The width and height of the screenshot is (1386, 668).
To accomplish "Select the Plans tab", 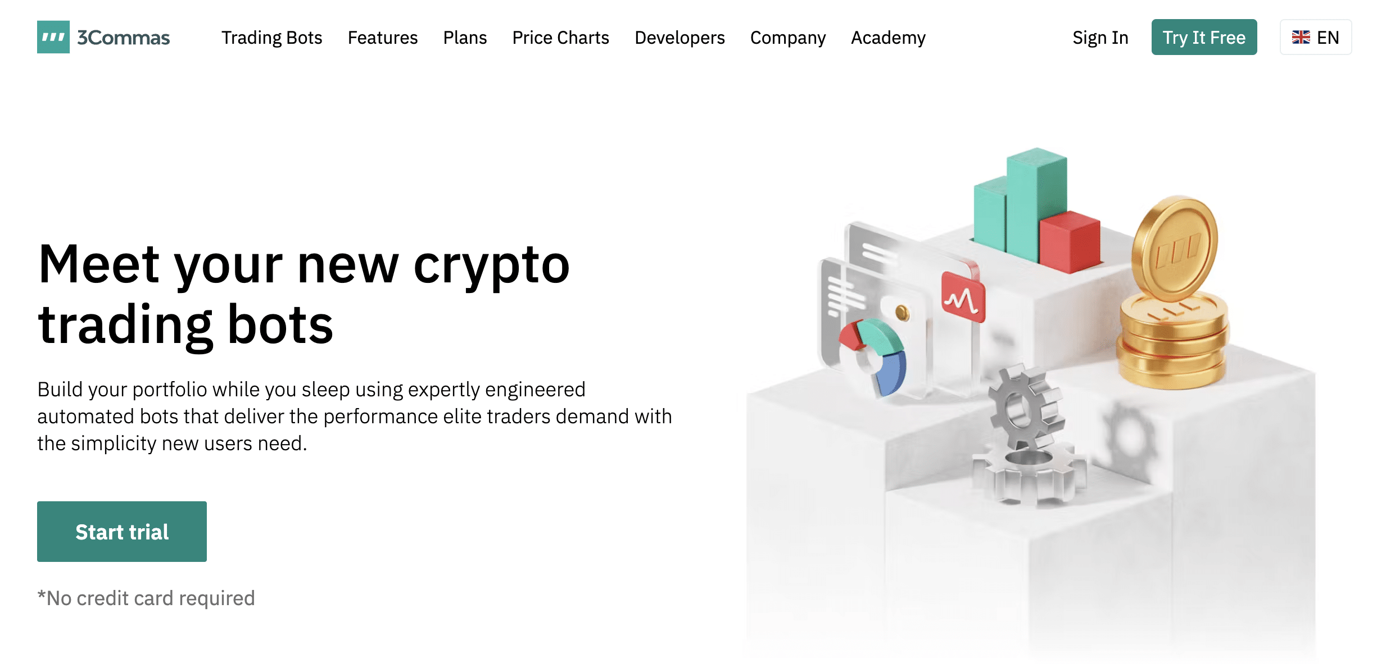I will coord(463,37).
